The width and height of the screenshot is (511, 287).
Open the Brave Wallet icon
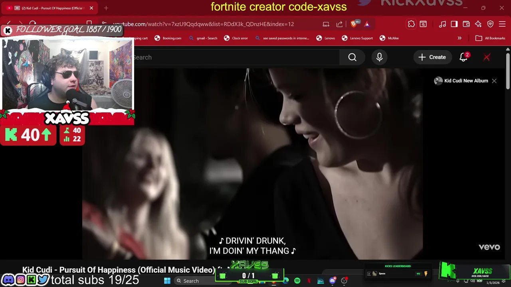click(x=466, y=24)
